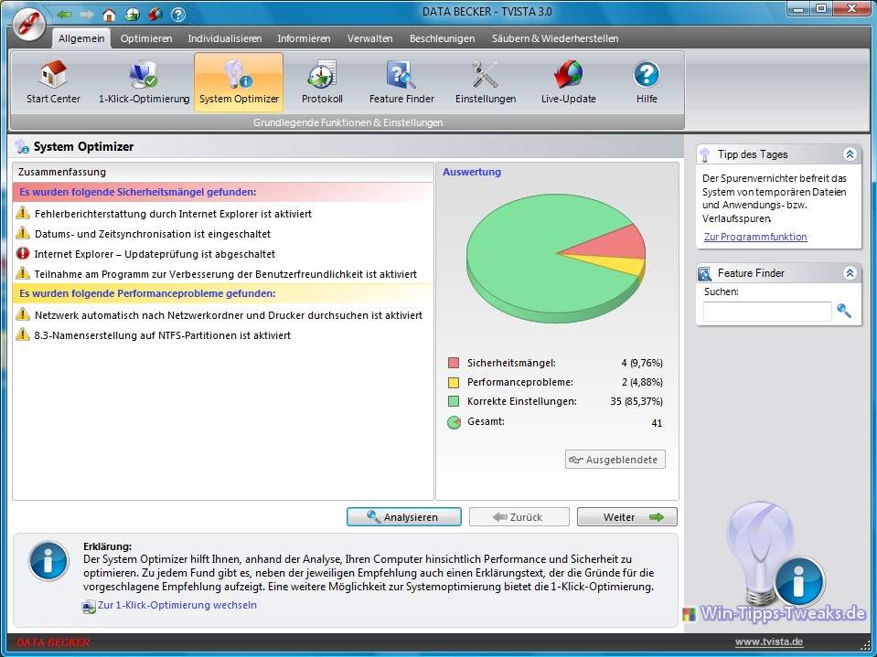Open the Beschleunigen tab
The image size is (877, 657).
pyautogui.click(x=442, y=38)
